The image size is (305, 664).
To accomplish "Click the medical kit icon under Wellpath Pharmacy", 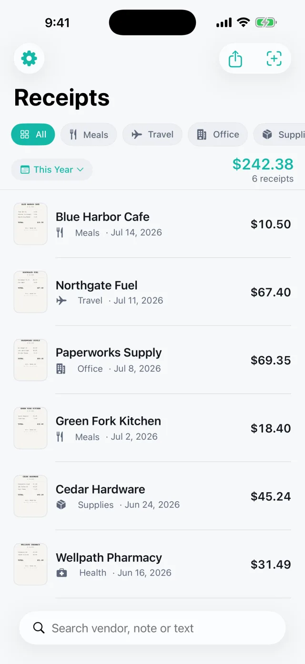I will 61,573.
